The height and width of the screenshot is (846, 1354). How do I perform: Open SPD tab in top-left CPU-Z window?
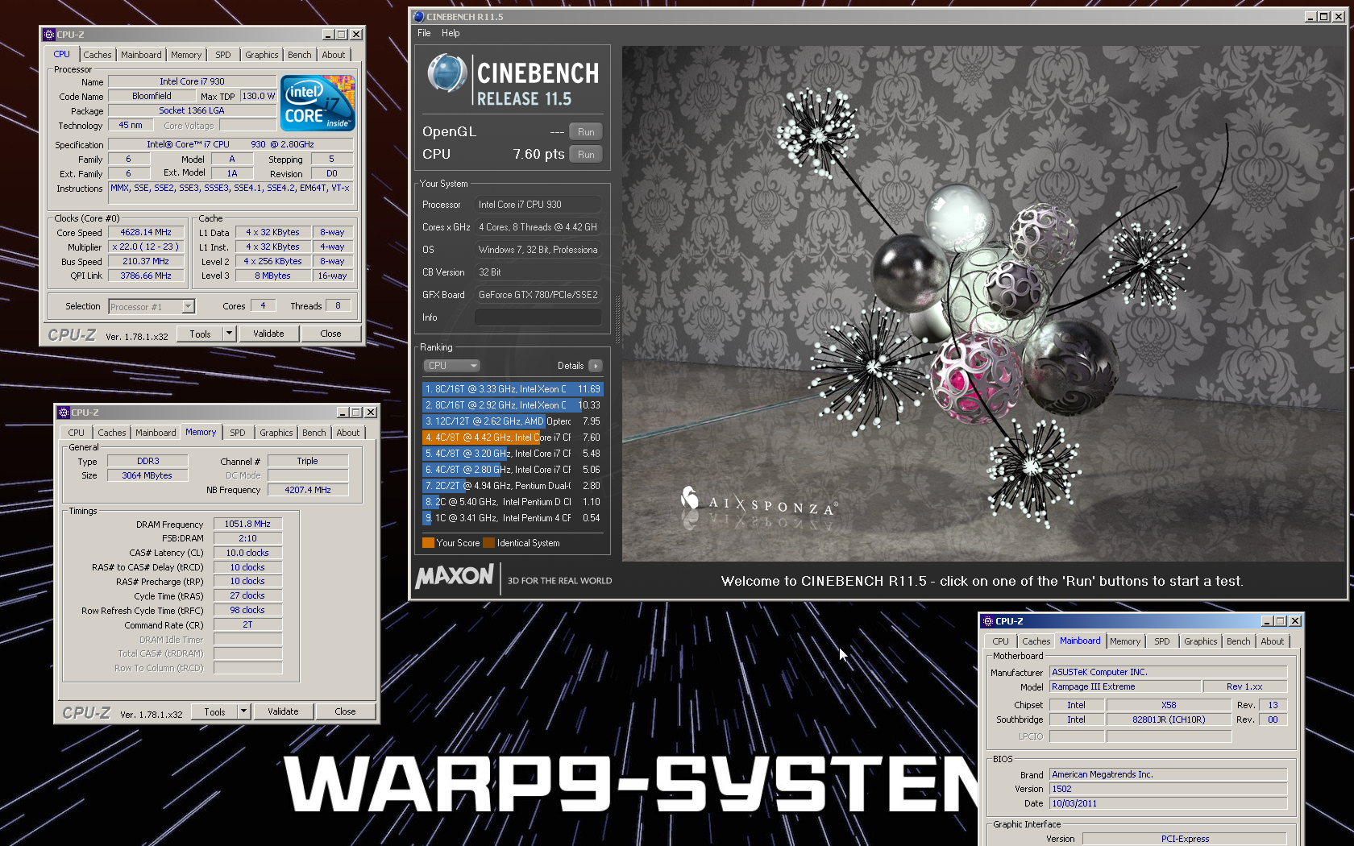223,55
